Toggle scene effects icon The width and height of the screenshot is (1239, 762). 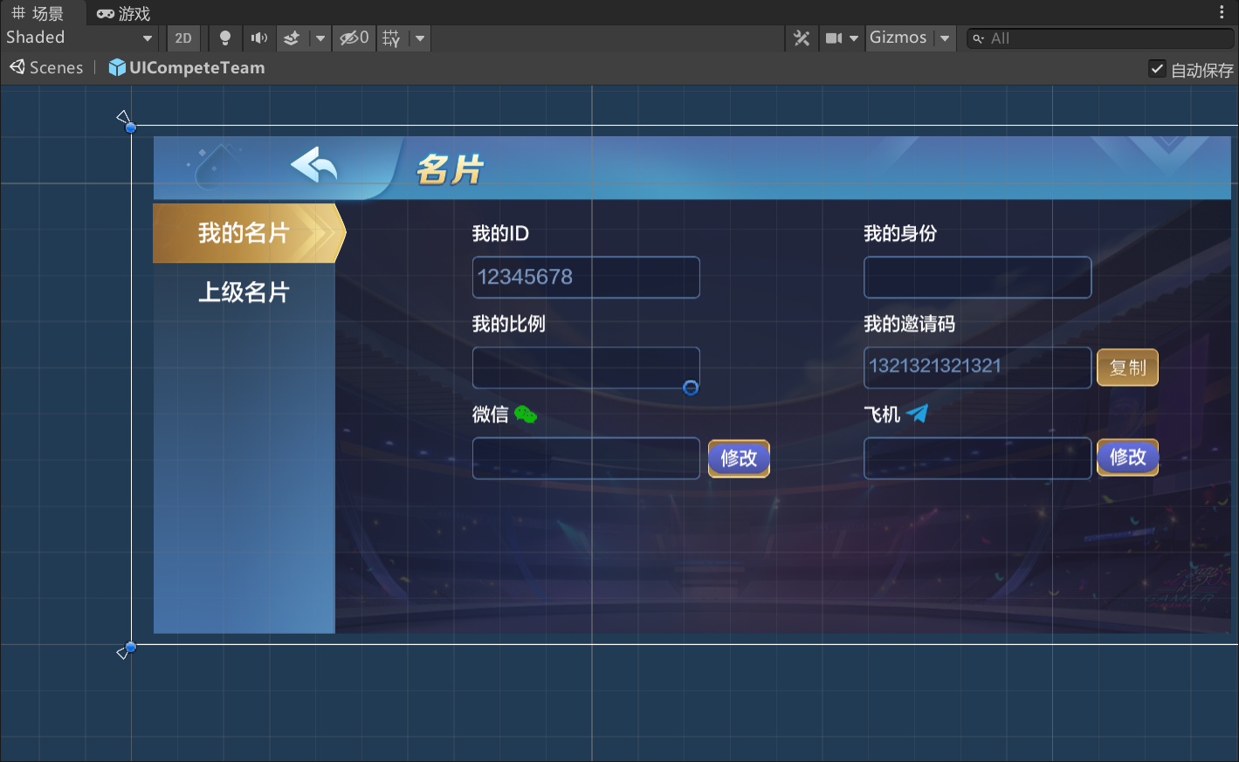click(293, 38)
